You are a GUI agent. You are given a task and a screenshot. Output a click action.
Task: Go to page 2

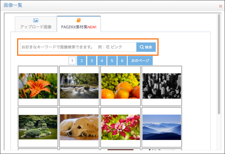pos(81,61)
